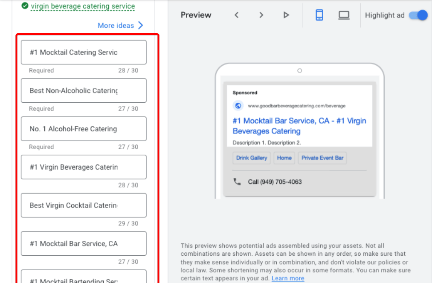Click the Drink Gallery sitelink
Image resolution: width=432 pixels, height=283 pixels.
[x=252, y=158]
